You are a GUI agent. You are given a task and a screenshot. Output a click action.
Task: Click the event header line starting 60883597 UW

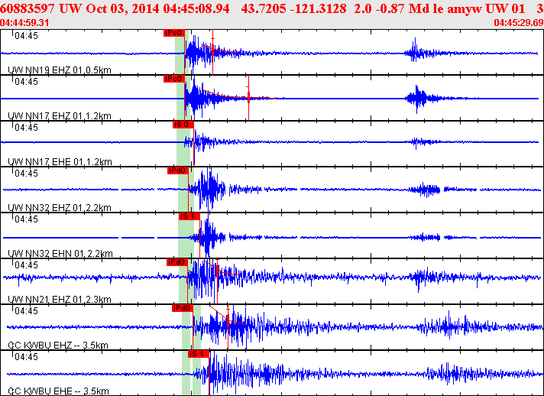click(x=272, y=8)
